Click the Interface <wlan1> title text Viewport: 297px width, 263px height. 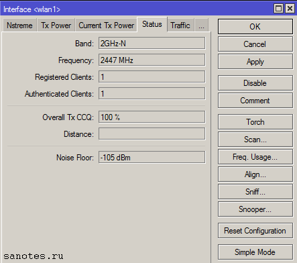coord(32,9)
